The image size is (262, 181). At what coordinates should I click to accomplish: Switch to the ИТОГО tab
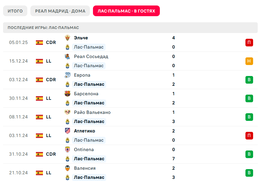15,11
